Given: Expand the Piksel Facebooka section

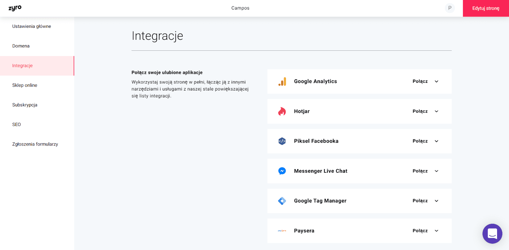Looking at the screenshot, I should point(436,141).
